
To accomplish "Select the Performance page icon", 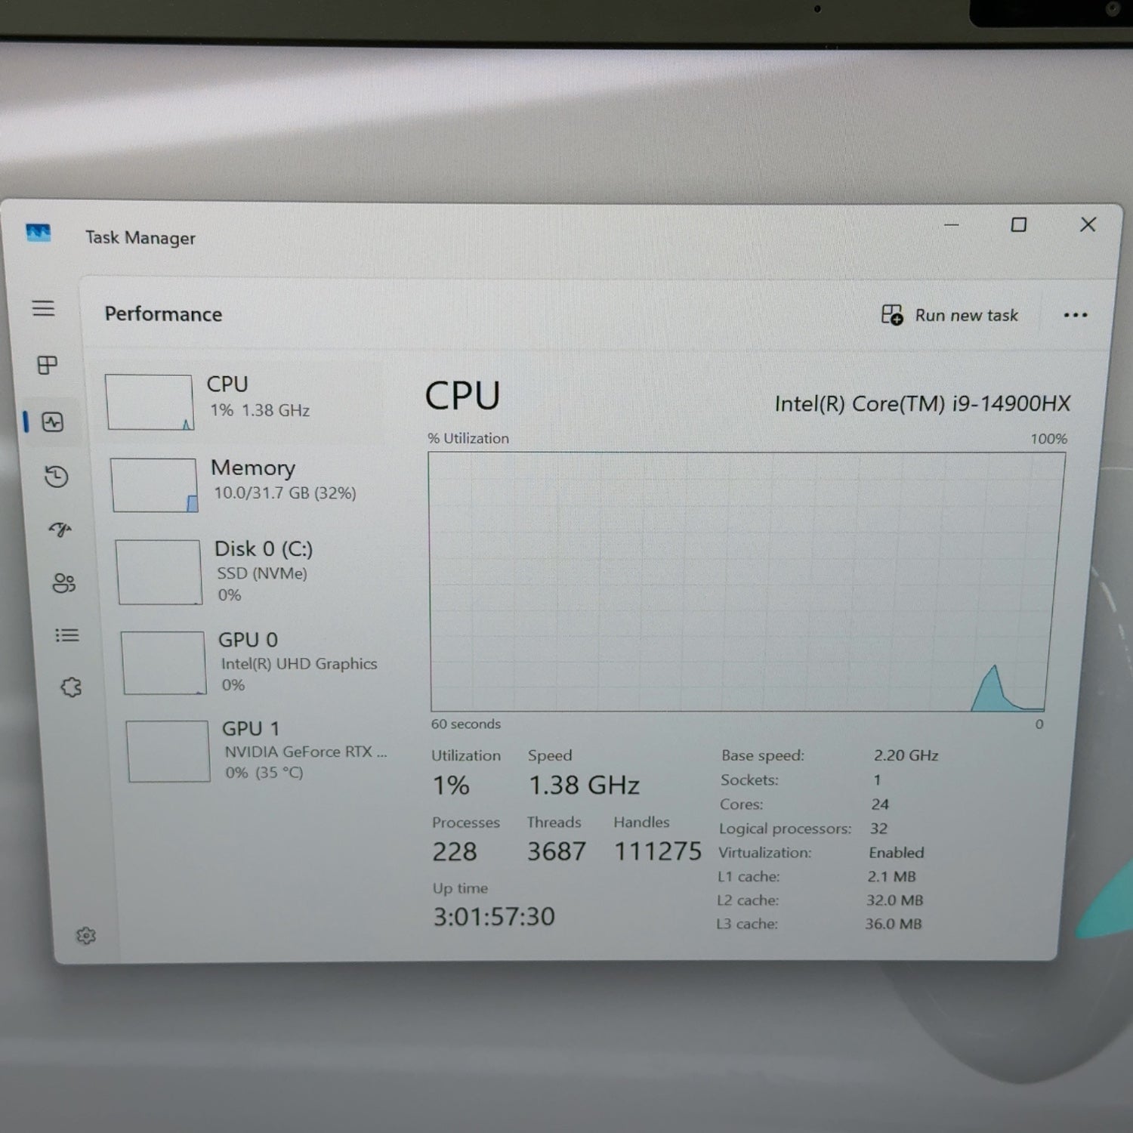I will (x=52, y=421).
